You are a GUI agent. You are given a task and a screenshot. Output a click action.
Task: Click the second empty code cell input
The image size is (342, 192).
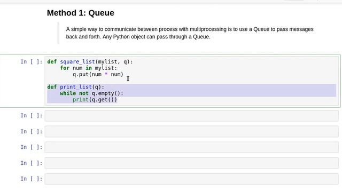pos(191,132)
